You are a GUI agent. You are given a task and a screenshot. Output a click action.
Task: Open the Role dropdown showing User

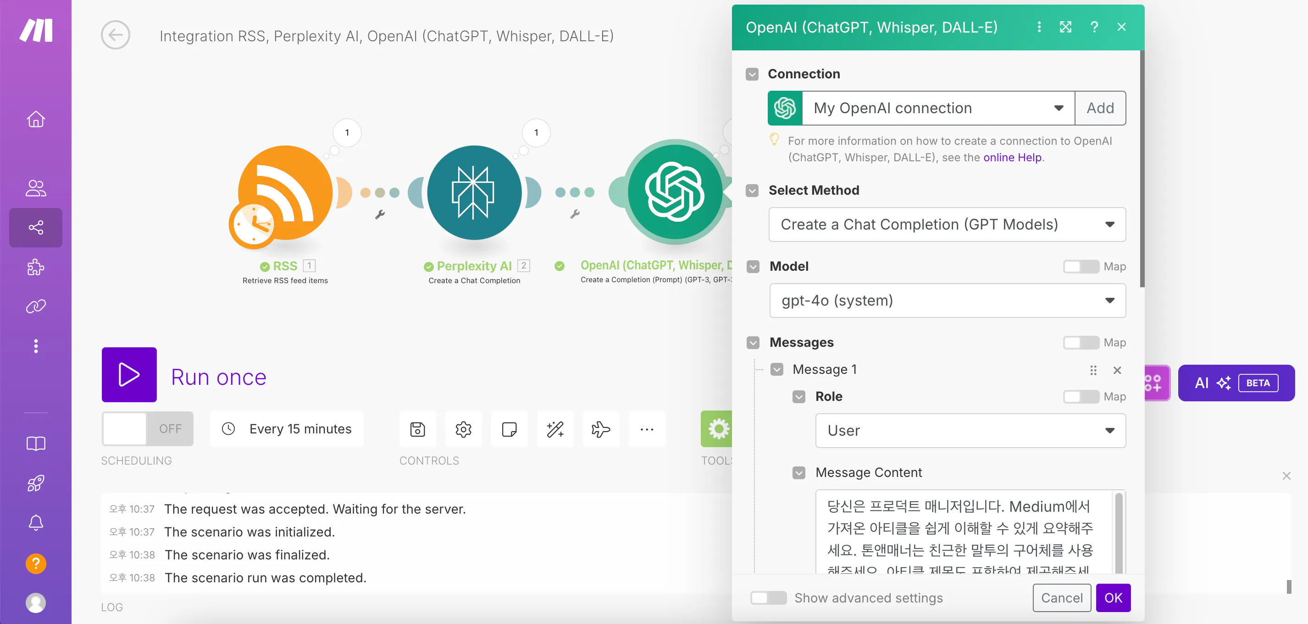[x=970, y=430]
